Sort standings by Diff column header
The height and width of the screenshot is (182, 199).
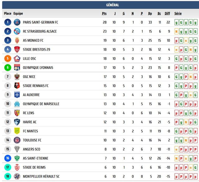tap(167, 13)
